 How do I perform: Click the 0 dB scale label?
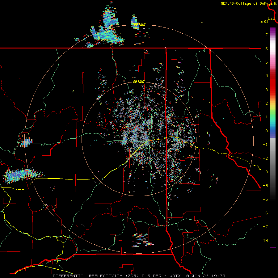tap(267, 131)
